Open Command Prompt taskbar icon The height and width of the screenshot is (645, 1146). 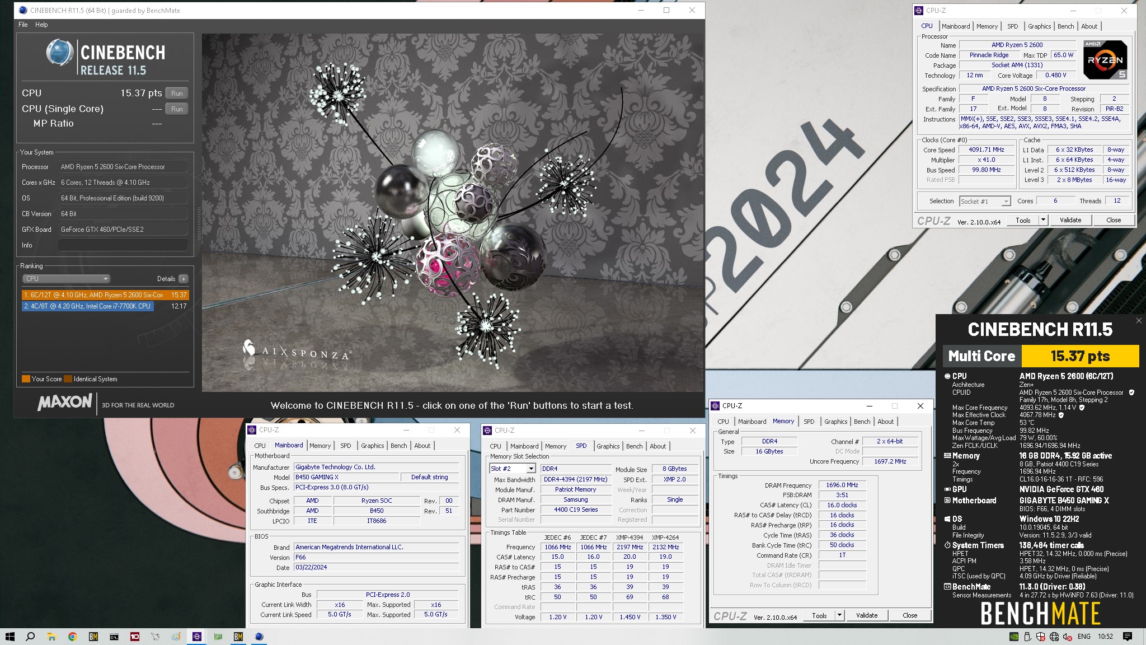click(114, 637)
